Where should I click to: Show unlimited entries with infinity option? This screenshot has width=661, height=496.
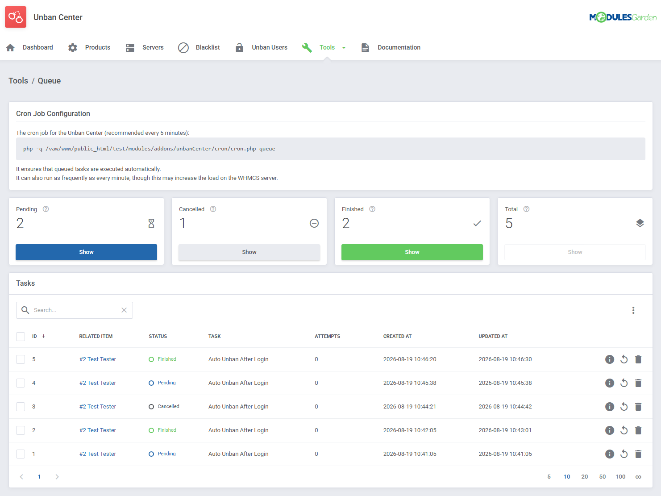coord(638,477)
